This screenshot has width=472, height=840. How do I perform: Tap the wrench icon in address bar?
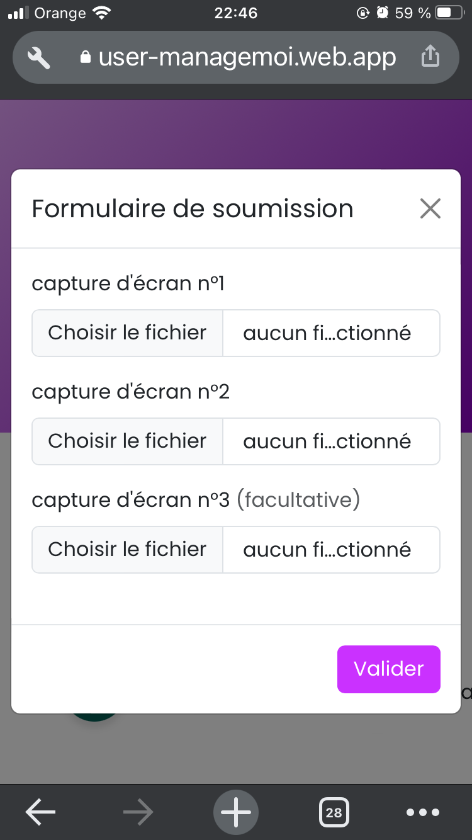tap(39, 58)
